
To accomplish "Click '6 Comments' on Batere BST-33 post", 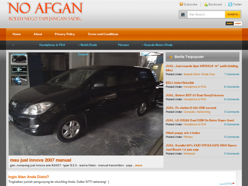I will point(232,99).
